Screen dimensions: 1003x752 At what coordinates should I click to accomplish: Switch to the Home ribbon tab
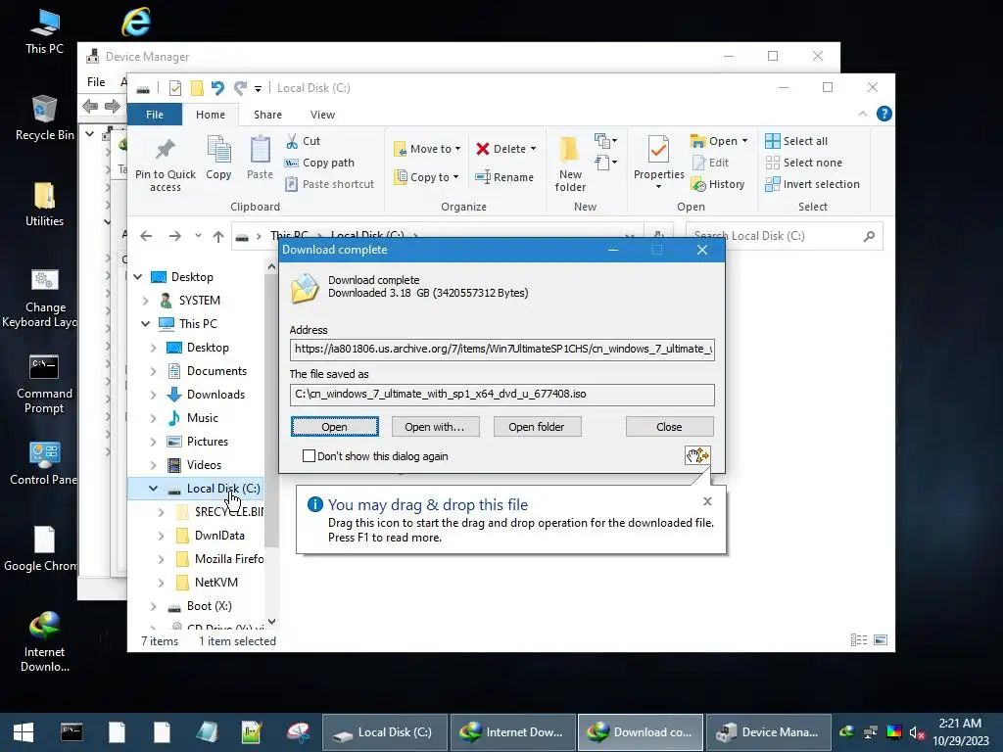pyautogui.click(x=211, y=115)
